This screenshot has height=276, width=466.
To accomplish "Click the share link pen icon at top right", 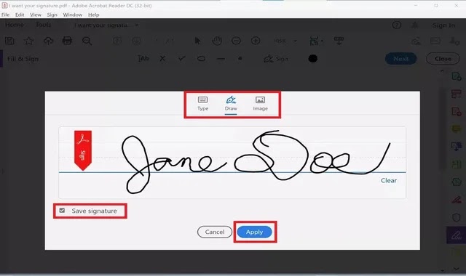I will [x=416, y=41].
